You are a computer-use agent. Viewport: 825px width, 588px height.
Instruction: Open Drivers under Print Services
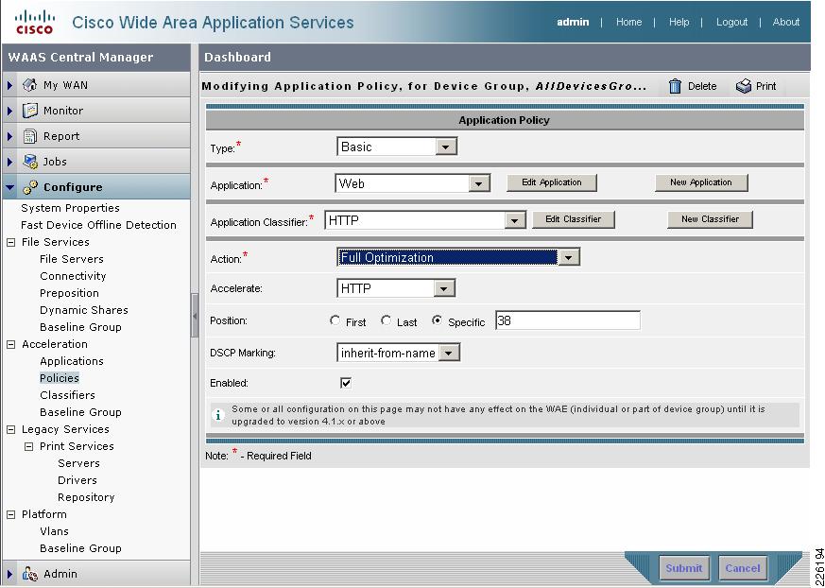pos(77,480)
